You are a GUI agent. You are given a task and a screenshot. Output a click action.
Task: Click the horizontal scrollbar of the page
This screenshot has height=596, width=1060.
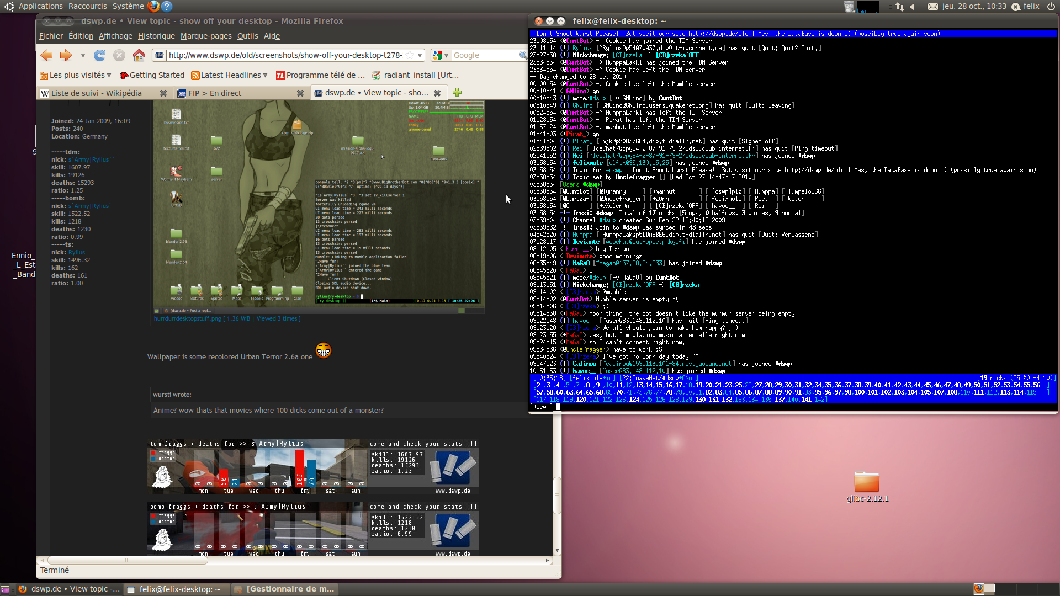click(x=128, y=560)
